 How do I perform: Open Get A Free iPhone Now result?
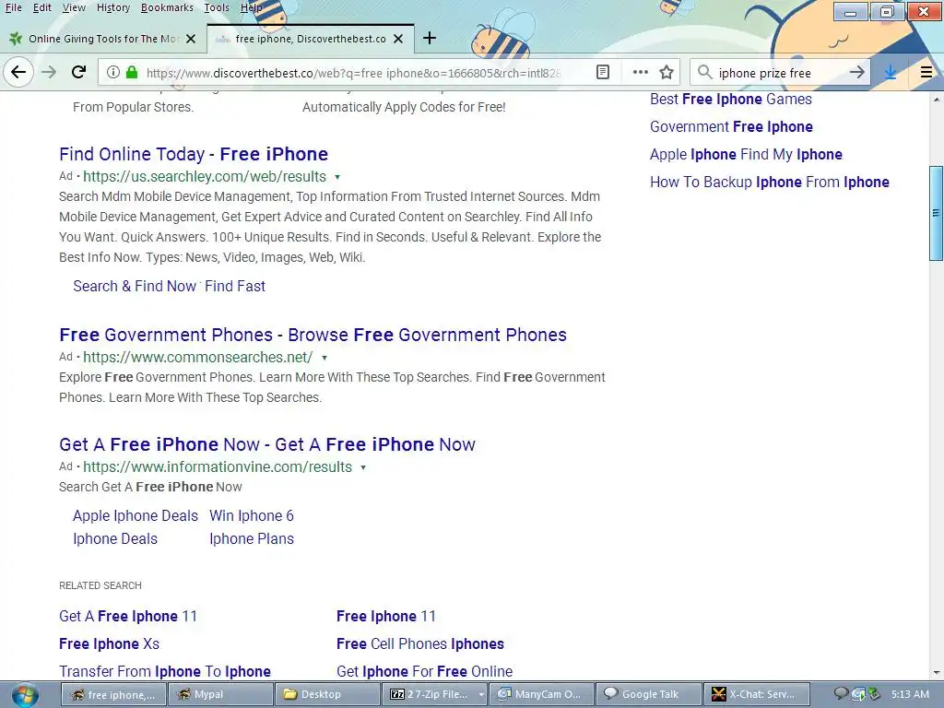[266, 444]
